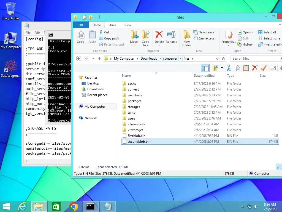Switch to details view icon in status bar
This screenshot has height=212, width=282.
tap(279, 167)
